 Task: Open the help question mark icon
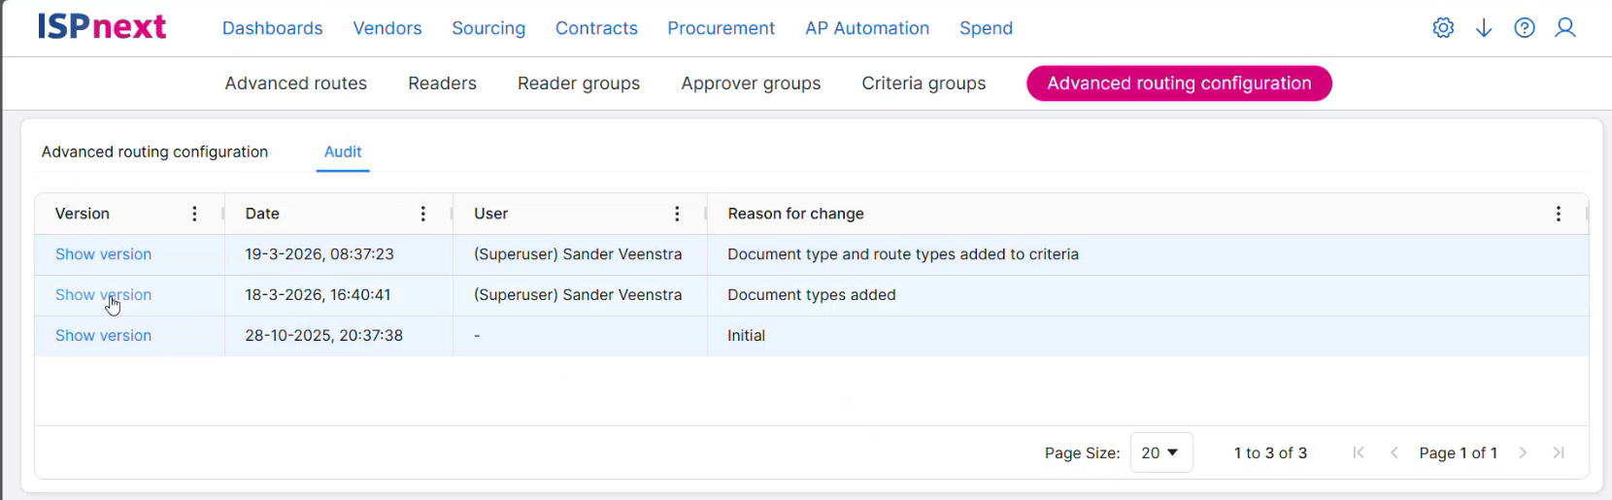click(x=1525, y=28)
